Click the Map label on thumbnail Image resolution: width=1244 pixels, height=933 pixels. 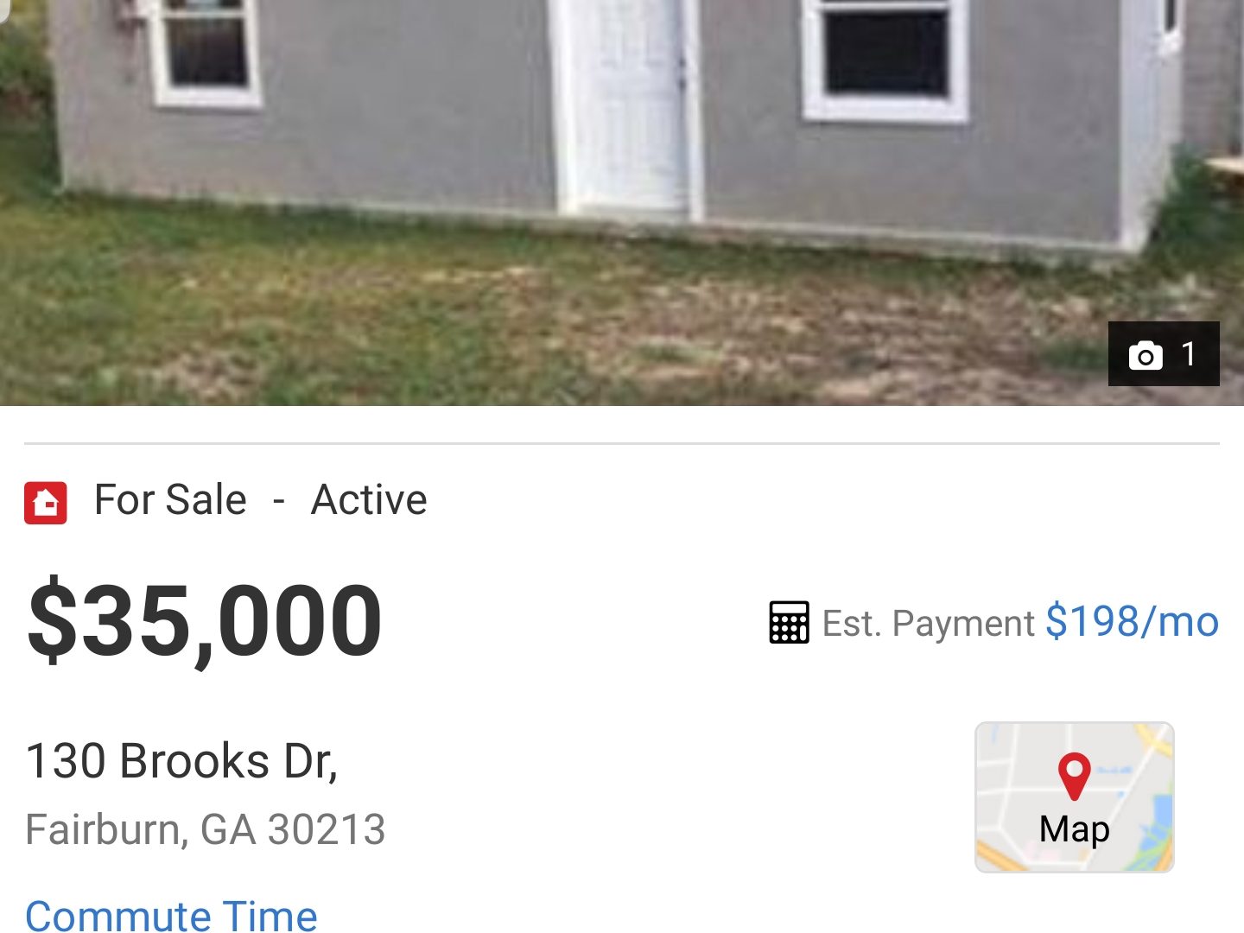[1074, 829]
